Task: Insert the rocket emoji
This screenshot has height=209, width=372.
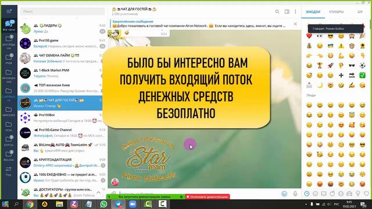Action: (330, 66)
